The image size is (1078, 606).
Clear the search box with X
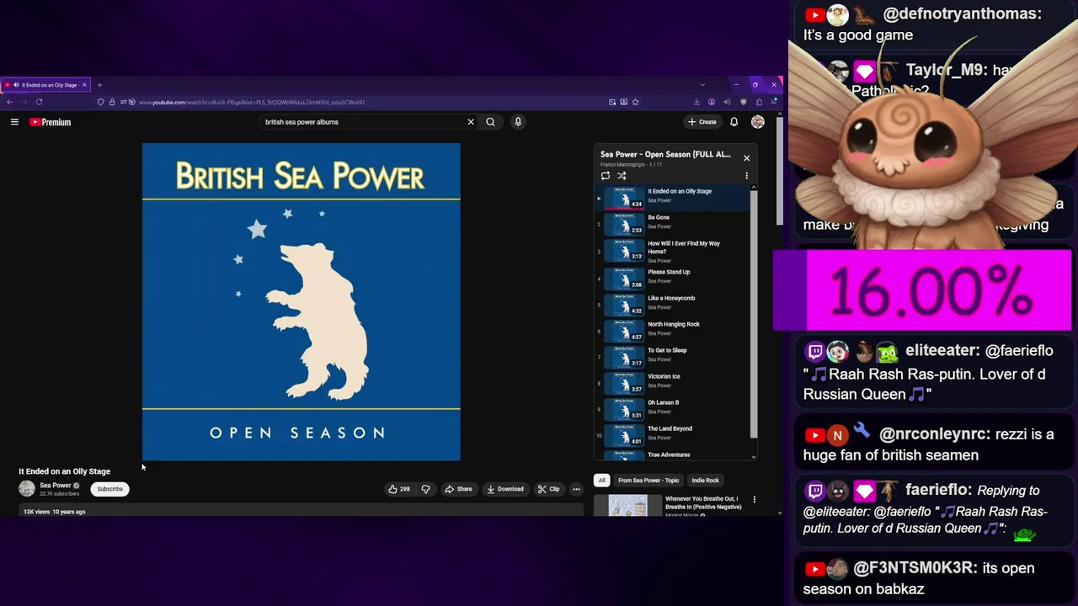point(471,122)
